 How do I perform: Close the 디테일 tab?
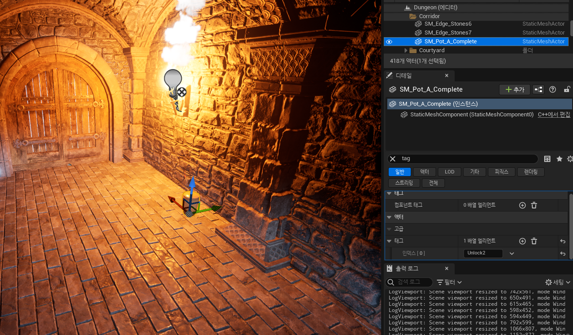pyautogui.click(x=447, y=76)
